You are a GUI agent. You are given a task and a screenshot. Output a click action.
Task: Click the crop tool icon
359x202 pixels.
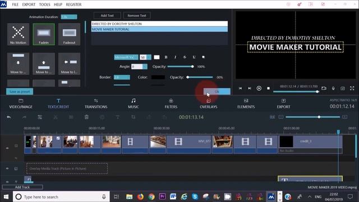point(134,117)
